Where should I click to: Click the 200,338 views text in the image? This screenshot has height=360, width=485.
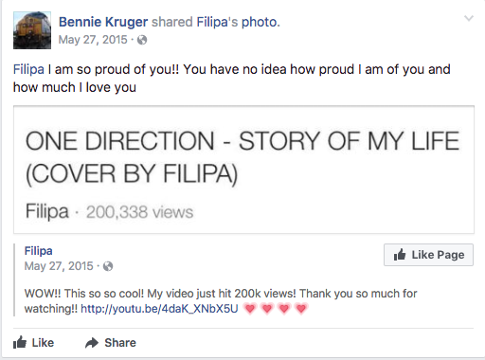point(139,212)
